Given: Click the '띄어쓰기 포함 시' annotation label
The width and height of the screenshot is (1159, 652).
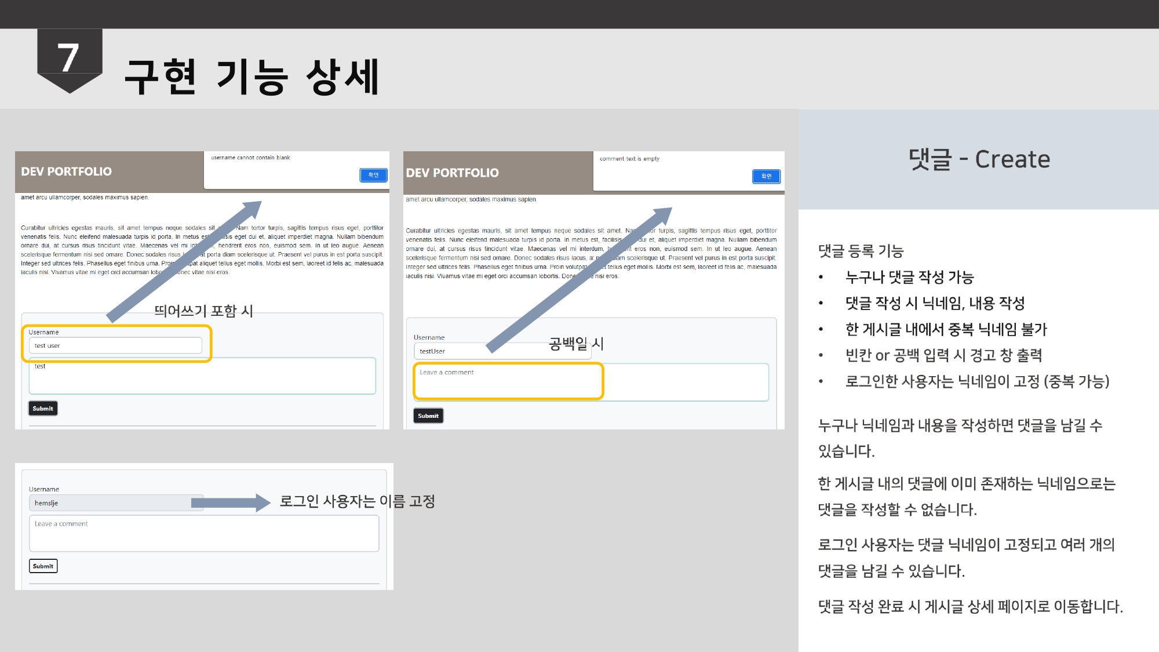Looking at the screenshot, I should tap(206, 311).
